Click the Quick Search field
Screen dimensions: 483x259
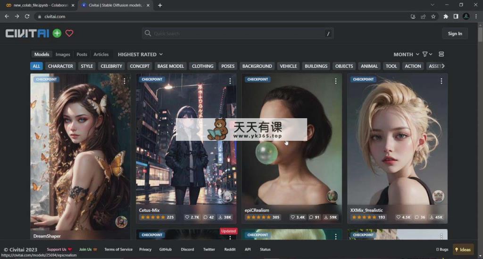pos(238,33)
